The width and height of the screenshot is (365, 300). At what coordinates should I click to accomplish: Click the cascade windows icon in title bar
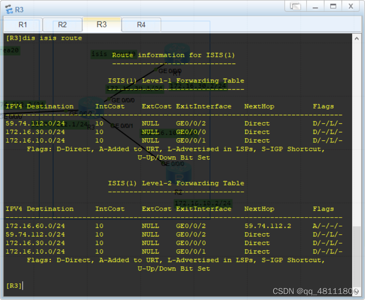[295, 6]
